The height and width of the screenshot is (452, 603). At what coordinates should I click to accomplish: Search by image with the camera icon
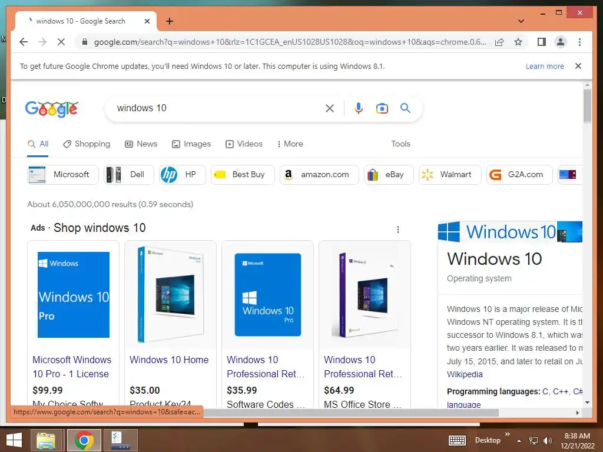tap(382, 108)
